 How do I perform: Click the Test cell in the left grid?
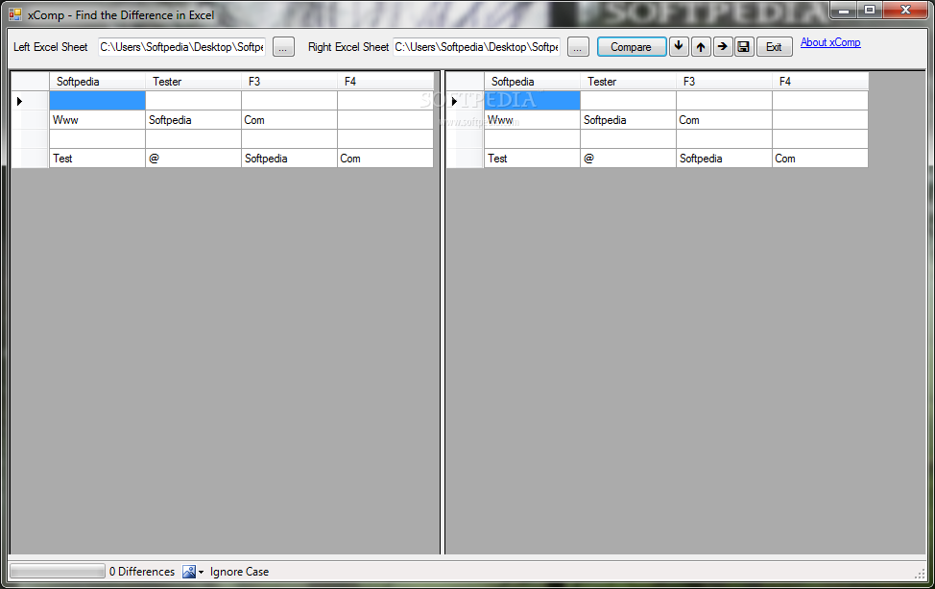(97, 159)
